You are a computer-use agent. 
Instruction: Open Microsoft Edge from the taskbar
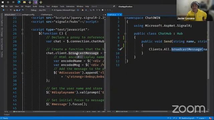(x=19, y=2)
